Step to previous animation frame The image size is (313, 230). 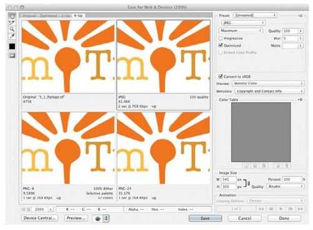tap(271, 209)
